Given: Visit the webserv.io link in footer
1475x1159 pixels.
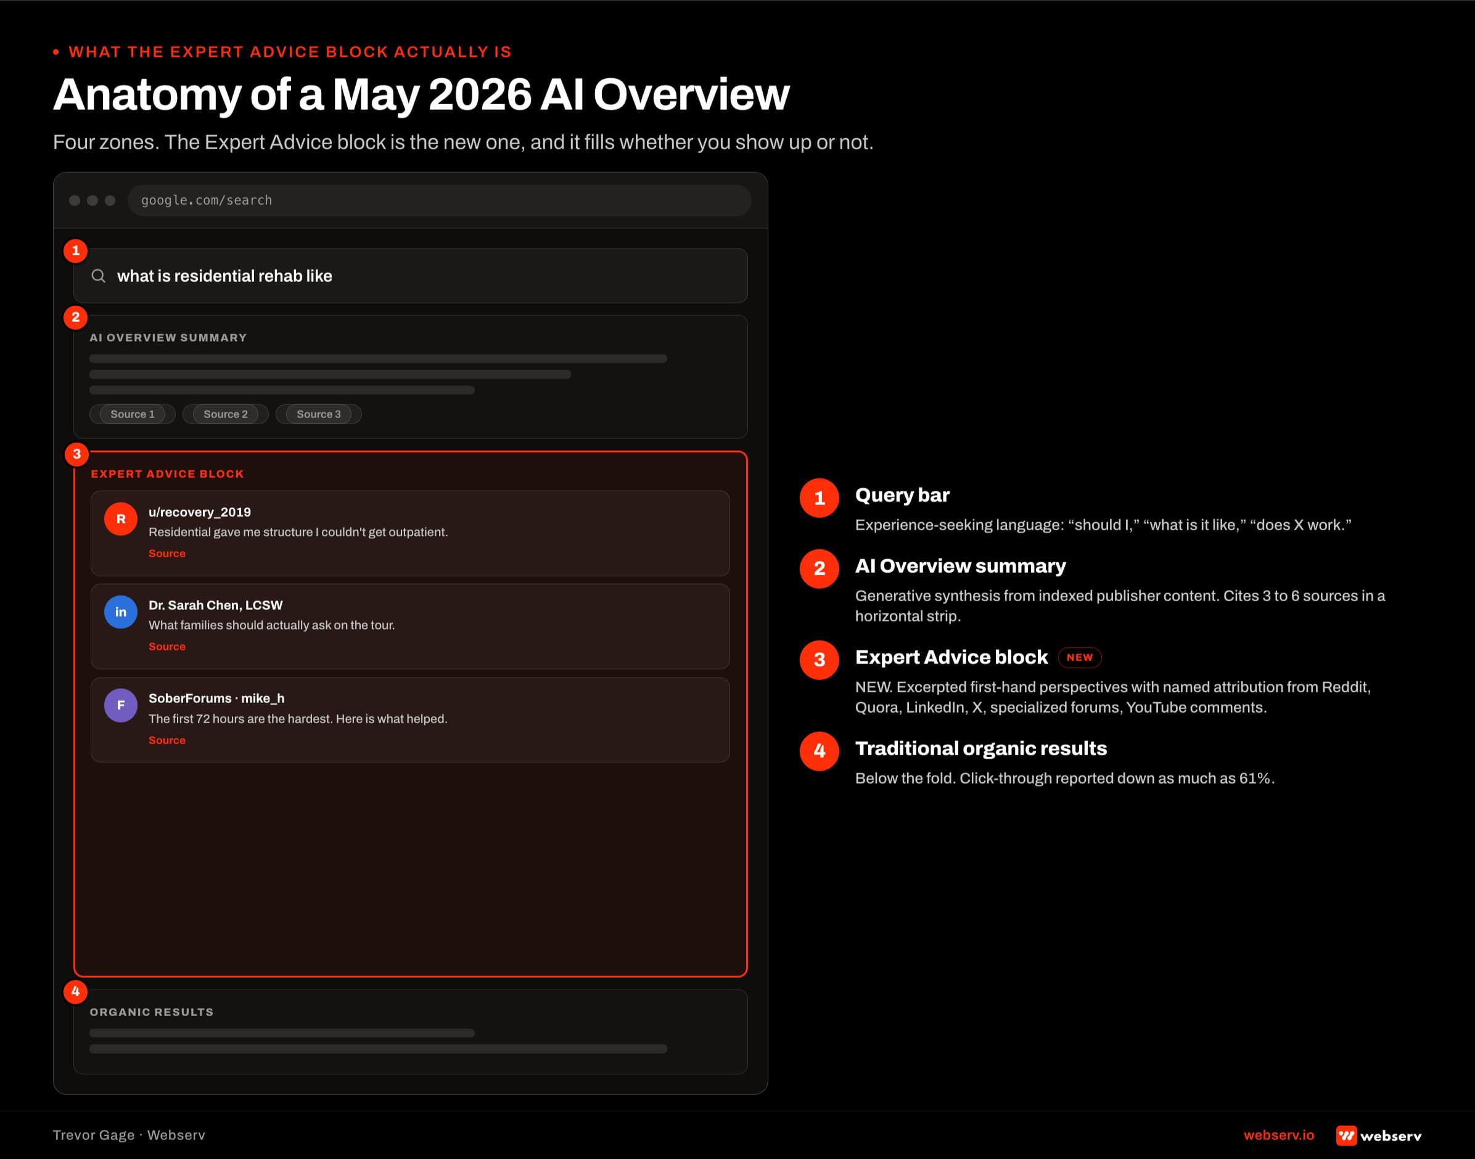Looking at the screenshot, I should coord(1279,1135).
